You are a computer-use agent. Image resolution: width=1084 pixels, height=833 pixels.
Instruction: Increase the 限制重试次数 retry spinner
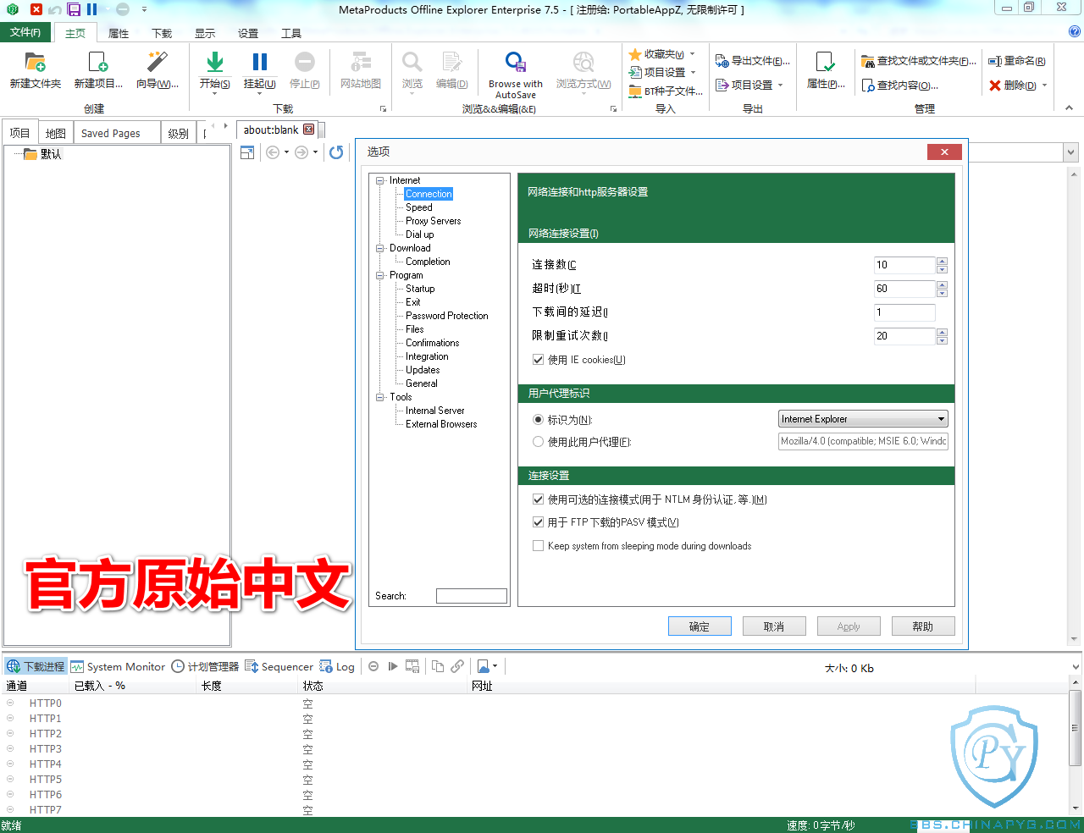tap(942, 332)
